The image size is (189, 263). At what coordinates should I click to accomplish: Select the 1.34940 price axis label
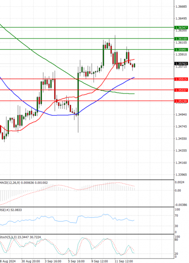[x=181, y=115]
